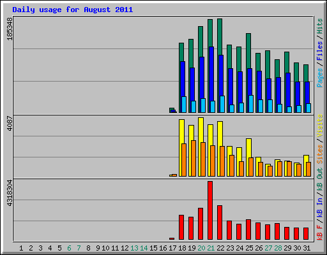Select green weekend day 7 label

79,248
